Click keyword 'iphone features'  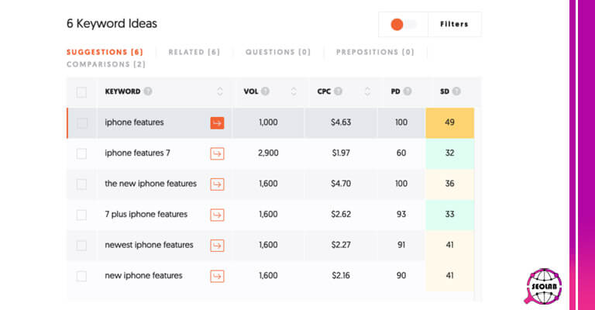coord(134,122)
